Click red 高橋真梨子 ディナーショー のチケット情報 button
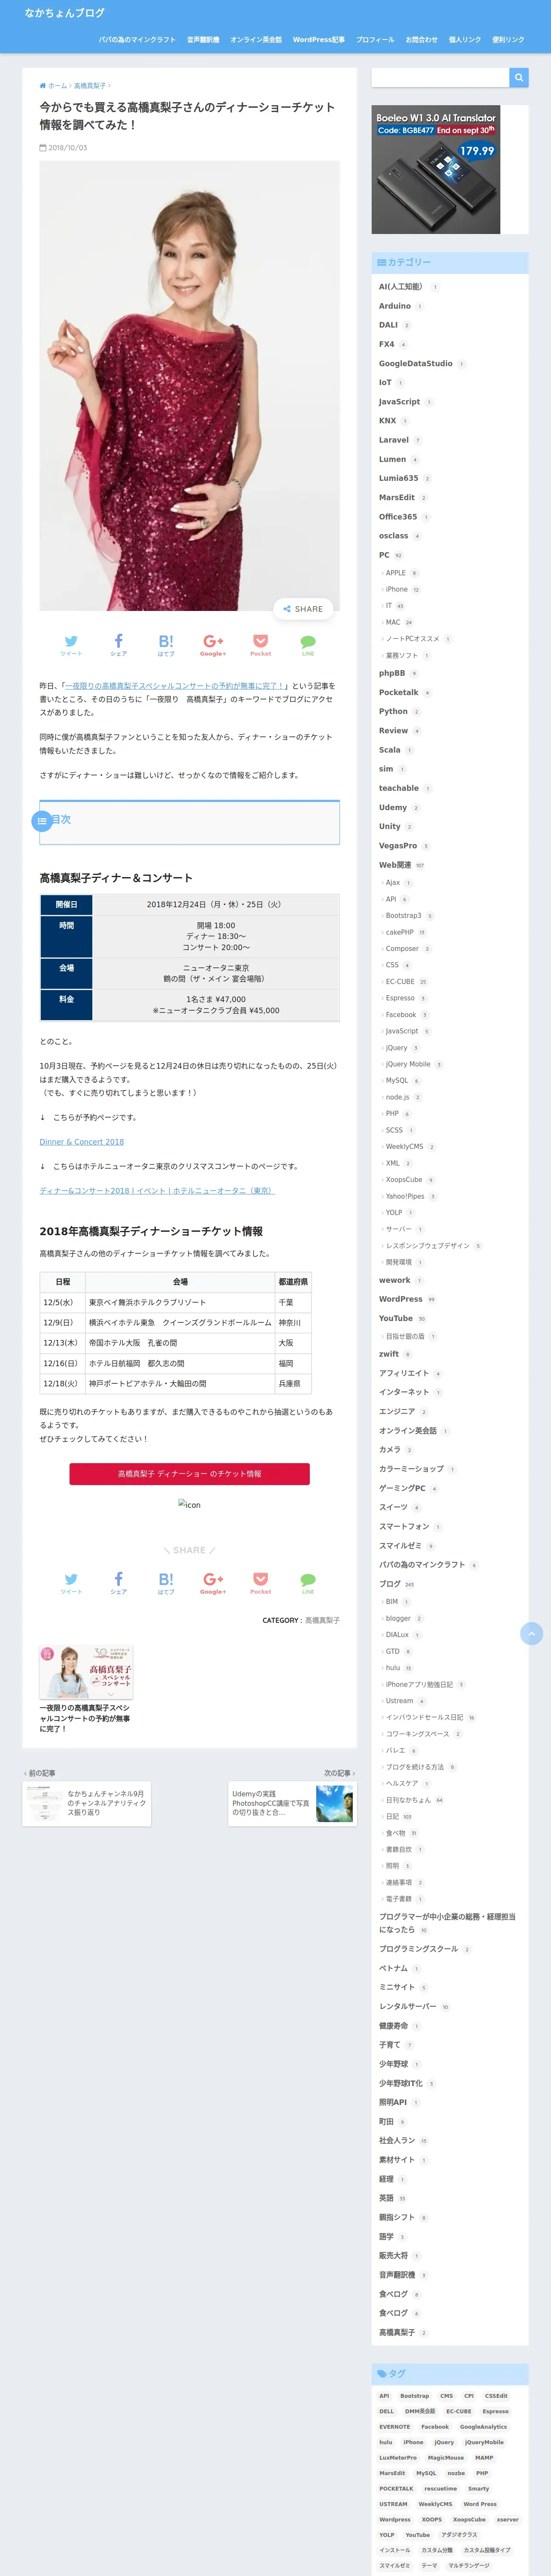Screen dimensions: 551x2576 click(x=189, y=1474)
